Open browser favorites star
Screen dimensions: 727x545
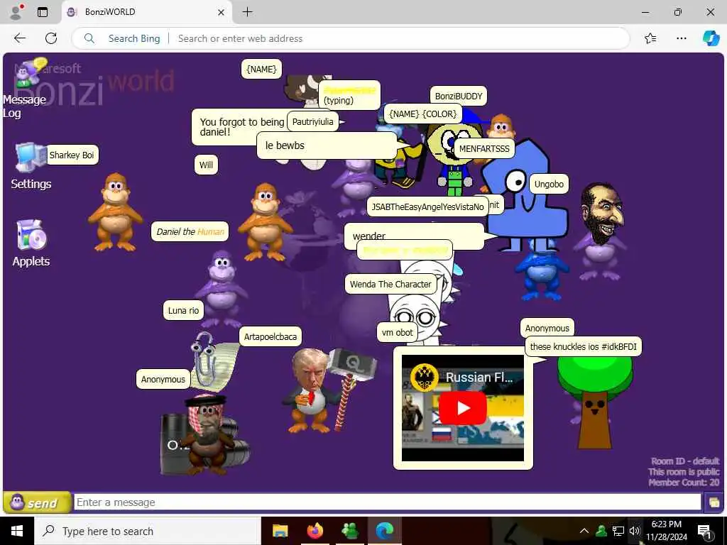650,38
